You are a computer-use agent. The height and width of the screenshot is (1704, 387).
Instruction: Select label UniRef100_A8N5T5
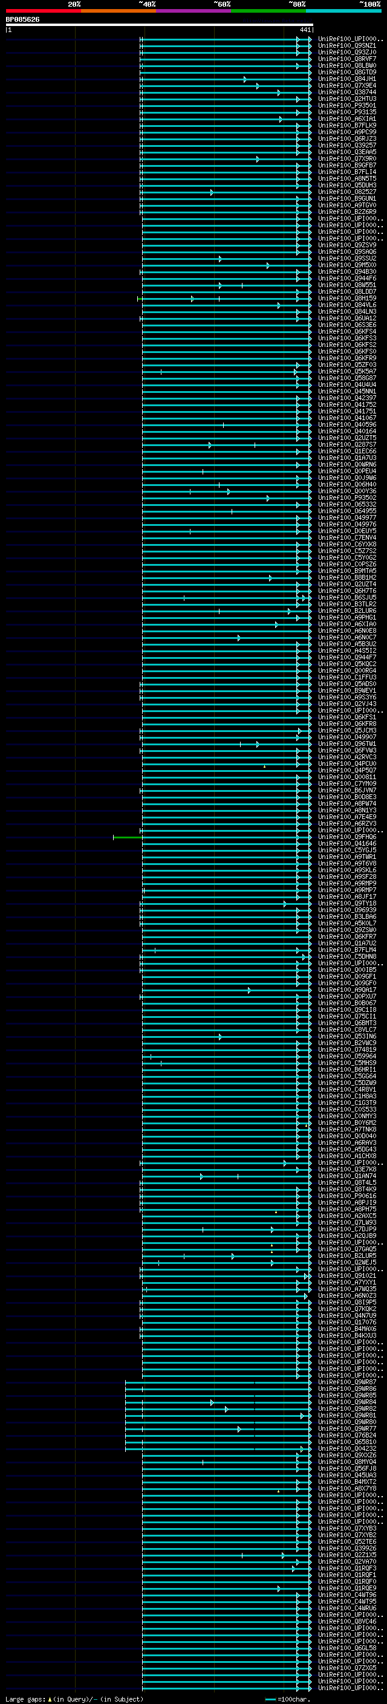coord(347,178)
